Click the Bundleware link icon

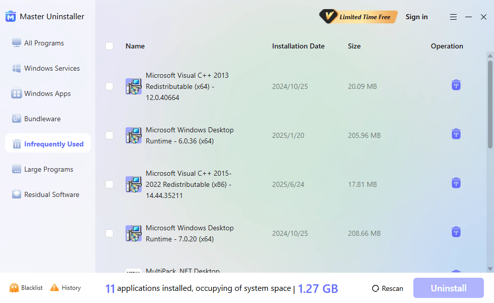pos(16,118)
